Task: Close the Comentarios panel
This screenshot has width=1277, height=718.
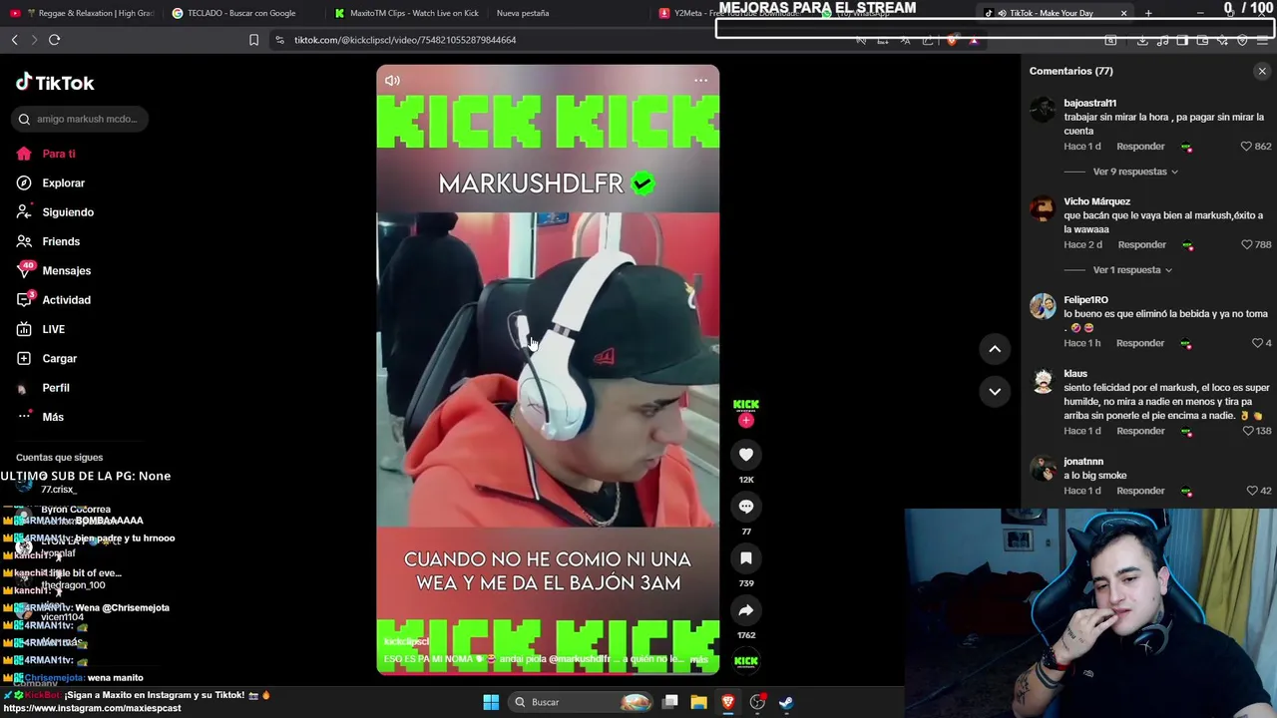Action: [x=1262, y=71]
